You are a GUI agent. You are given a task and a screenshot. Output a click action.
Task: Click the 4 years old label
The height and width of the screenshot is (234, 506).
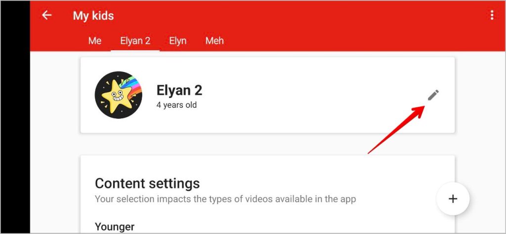click(176, 105)
